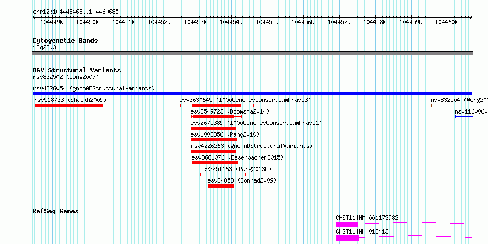488x244 pixels.
Task: Select the gray 12q23.3 cytoband bar
Action: click(x=252, y=53)
